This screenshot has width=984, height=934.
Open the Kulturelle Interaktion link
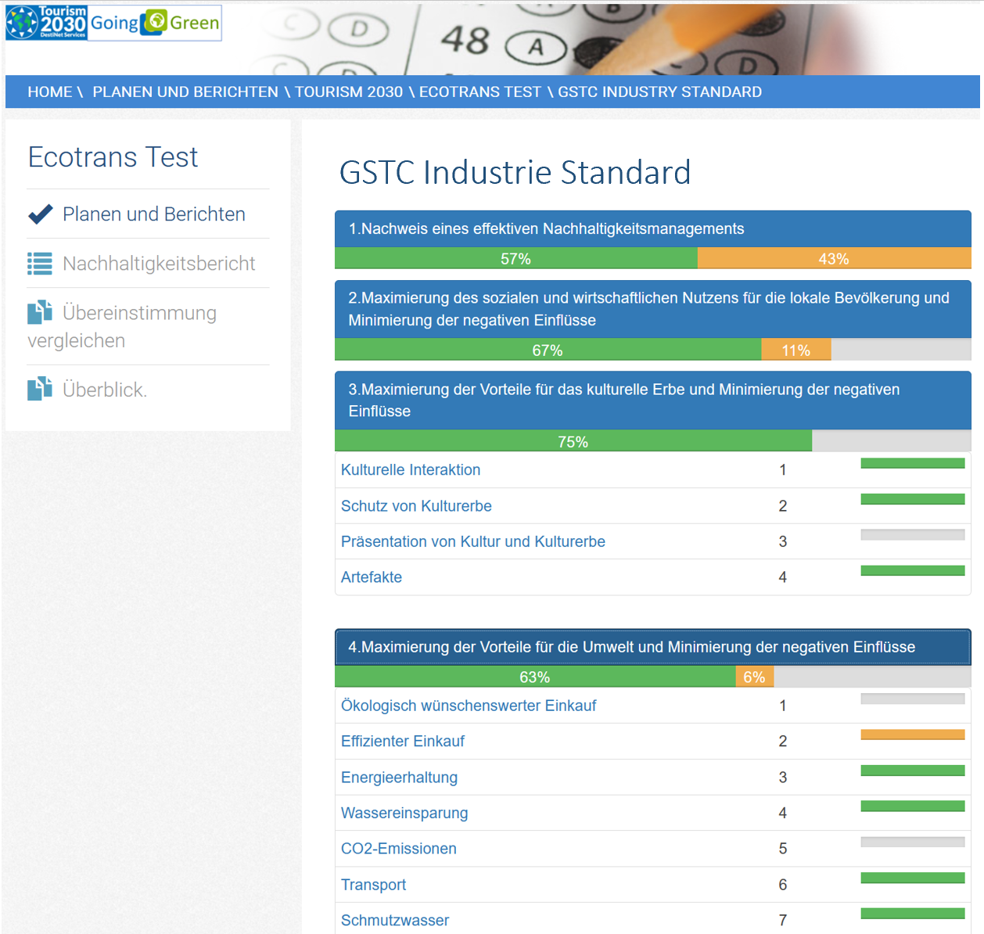(411, 470)
